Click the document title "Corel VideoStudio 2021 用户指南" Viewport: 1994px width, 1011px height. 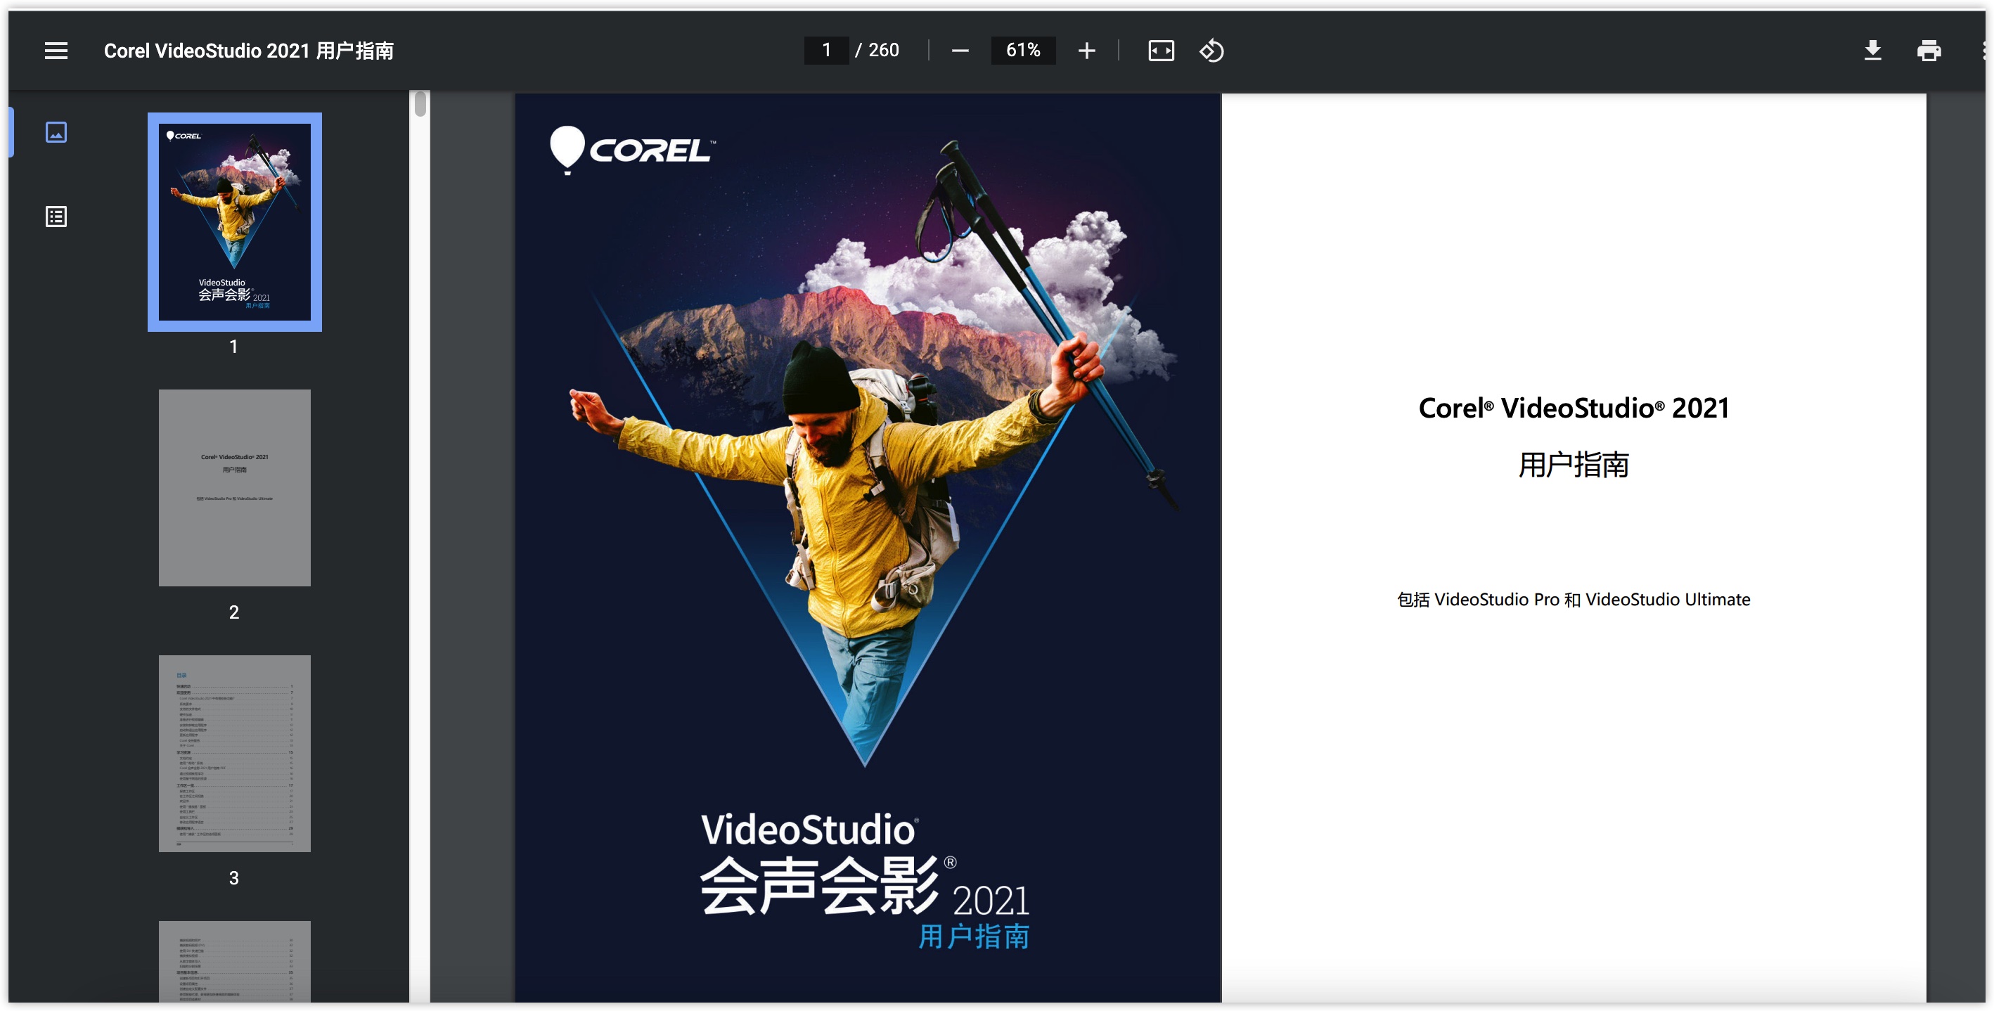(x=248, y=51)
